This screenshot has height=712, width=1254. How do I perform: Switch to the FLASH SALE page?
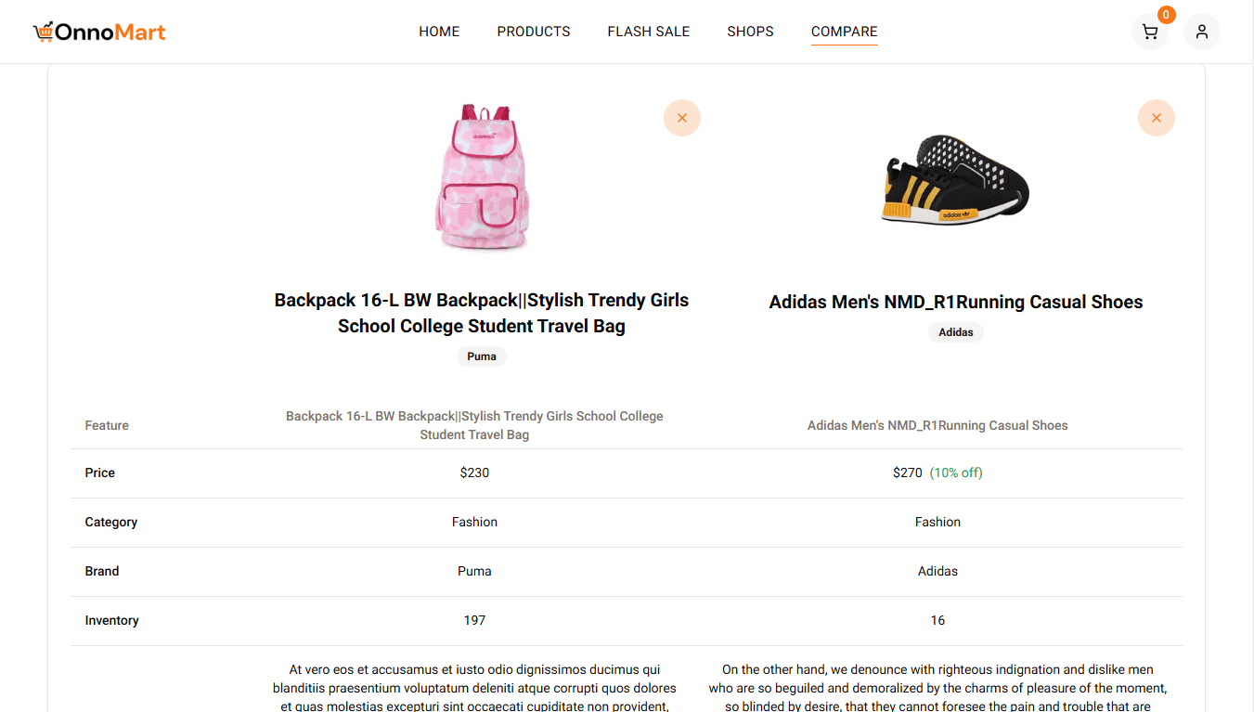(648, 31)
